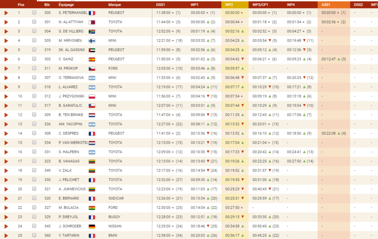
Task: Click the Czech flag beside M. Prokop
Action: pos(92,68)
